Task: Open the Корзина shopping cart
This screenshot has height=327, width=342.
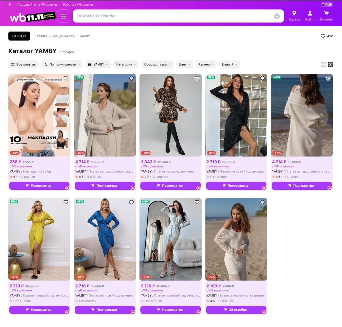Action: pyautogui.click(x=326, y=16)
